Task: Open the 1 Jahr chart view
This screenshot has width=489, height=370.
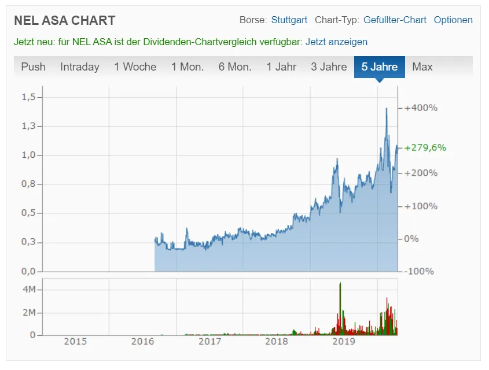Action: tap(281, 67)
